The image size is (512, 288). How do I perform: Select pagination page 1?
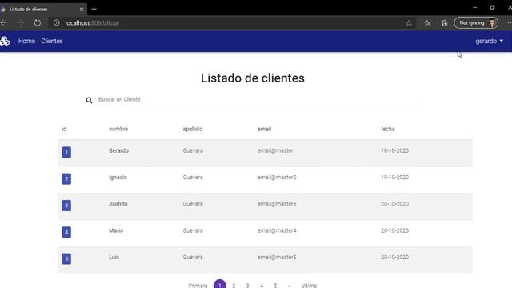click(x=220, y=285)
